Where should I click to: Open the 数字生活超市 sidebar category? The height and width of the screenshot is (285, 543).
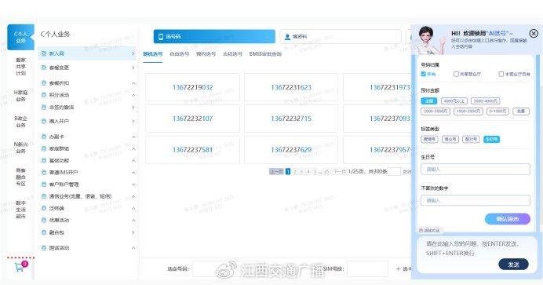tap(20, 210)
